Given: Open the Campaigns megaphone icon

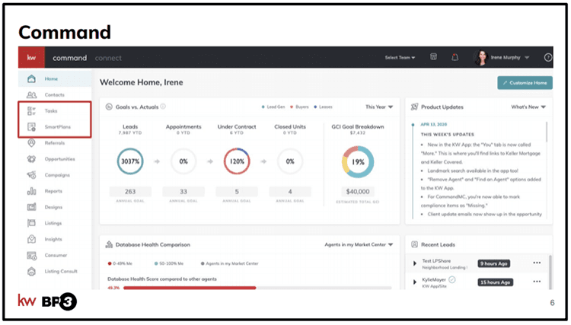Looking at the screenshot, I should pos(32,175).
